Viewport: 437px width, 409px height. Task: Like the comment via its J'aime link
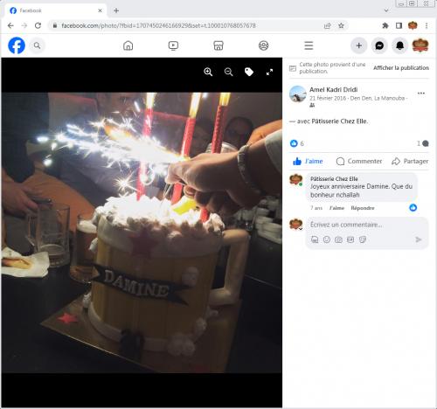(x=336, y=208)
